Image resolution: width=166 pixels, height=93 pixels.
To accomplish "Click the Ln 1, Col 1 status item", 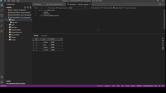I will pyautogui.click(x=100, y=86).
